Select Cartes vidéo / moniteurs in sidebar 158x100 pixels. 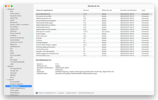click(19, 25)
